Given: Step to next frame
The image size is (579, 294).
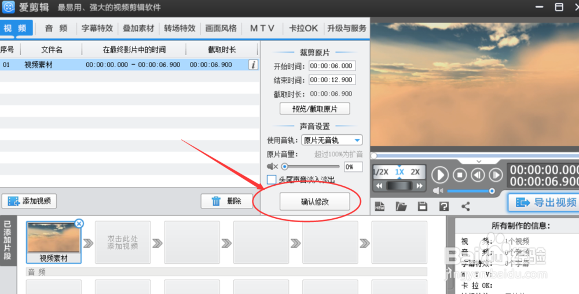Looking at the screenshot, I should (496, 175).
